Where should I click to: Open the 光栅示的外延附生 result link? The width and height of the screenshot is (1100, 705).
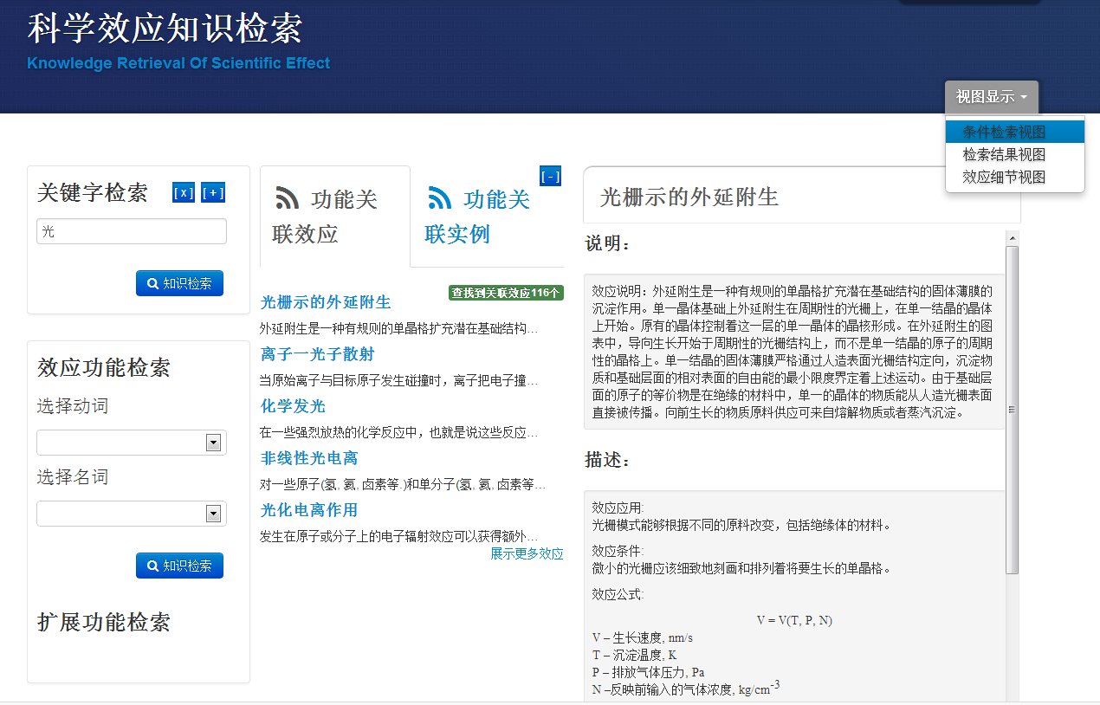326,302
